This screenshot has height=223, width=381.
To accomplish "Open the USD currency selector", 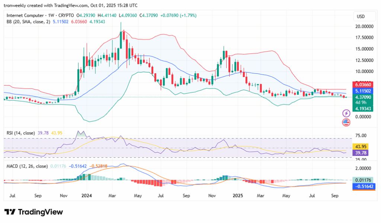I will [x=361, y=16].
